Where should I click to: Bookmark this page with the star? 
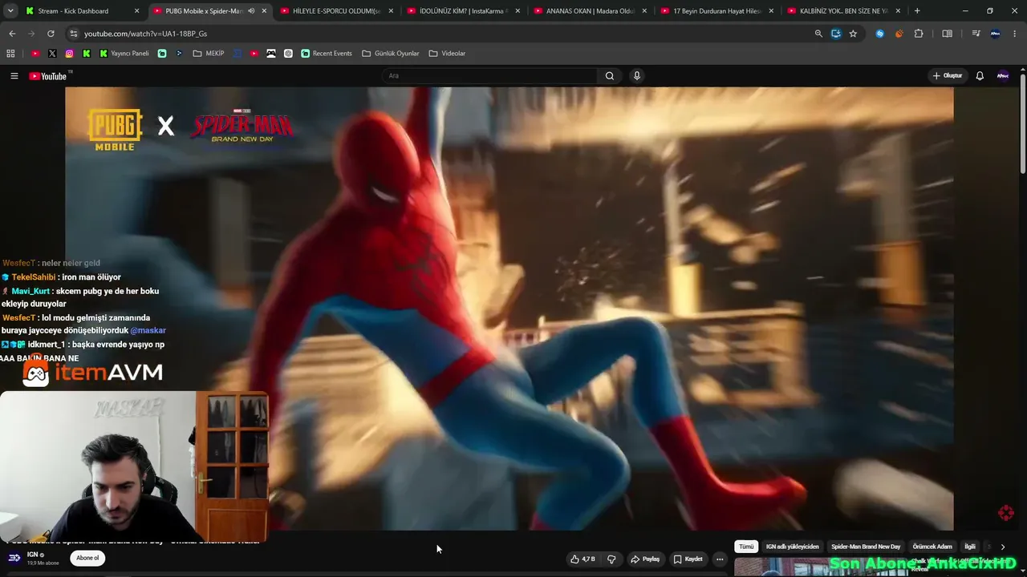(853, 34)
